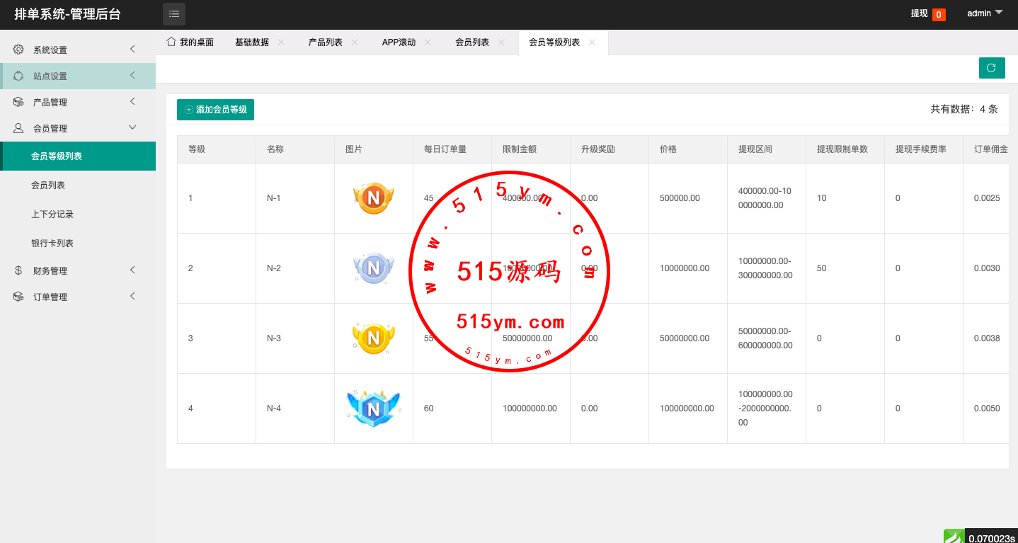Viewport: 1018px width, 543px height.
Task: Click the 系统设置 gear icon
Action: pos(18,50)
